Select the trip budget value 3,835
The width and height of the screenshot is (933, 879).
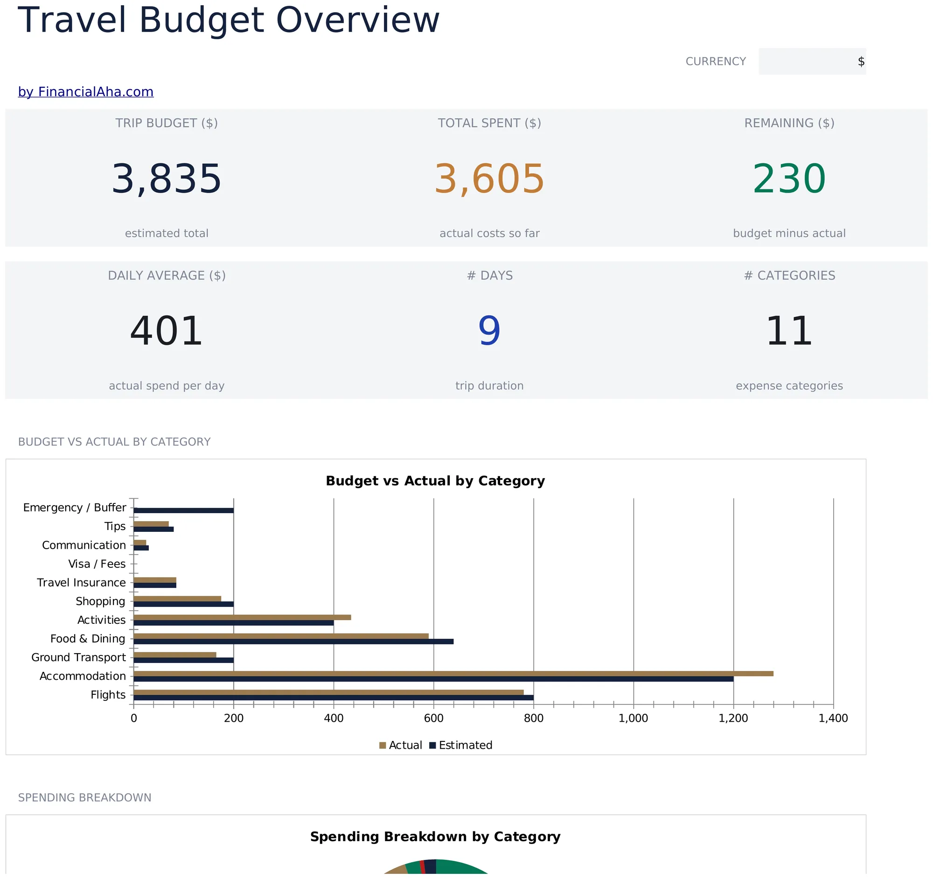(167, 179)
